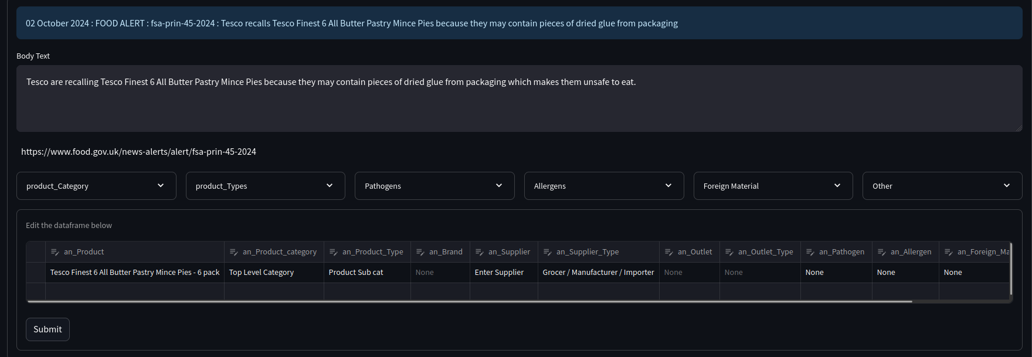
Task: Open the food.gov.uk alert URL
Action: pos(138,152)
